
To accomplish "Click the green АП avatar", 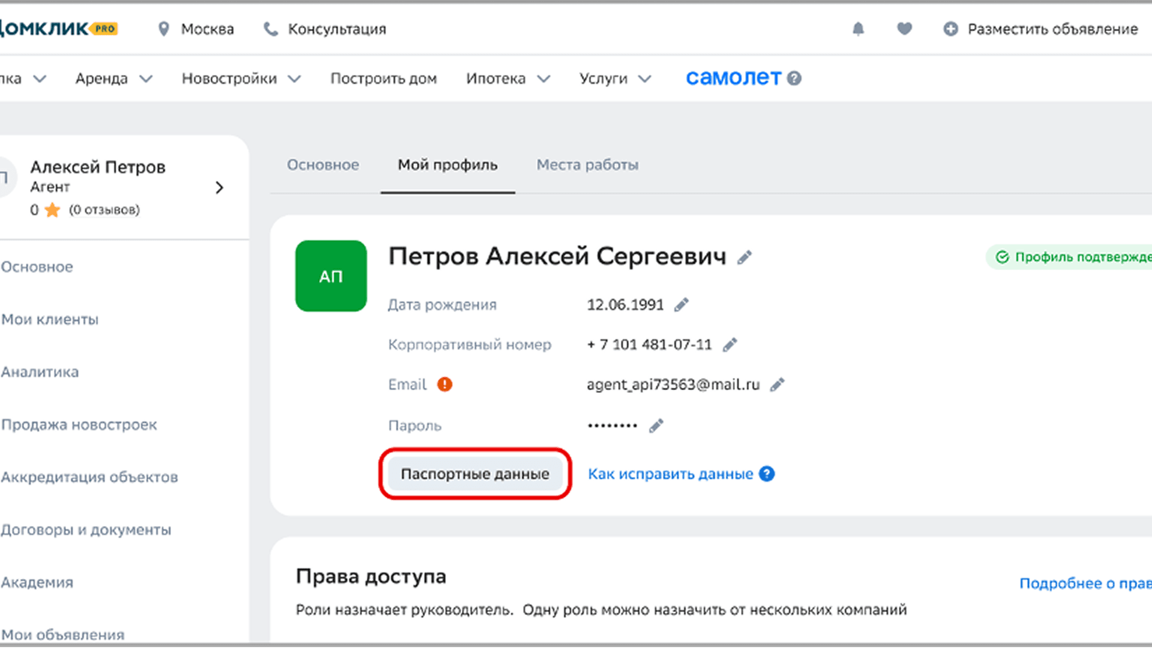I will (331, 276).
